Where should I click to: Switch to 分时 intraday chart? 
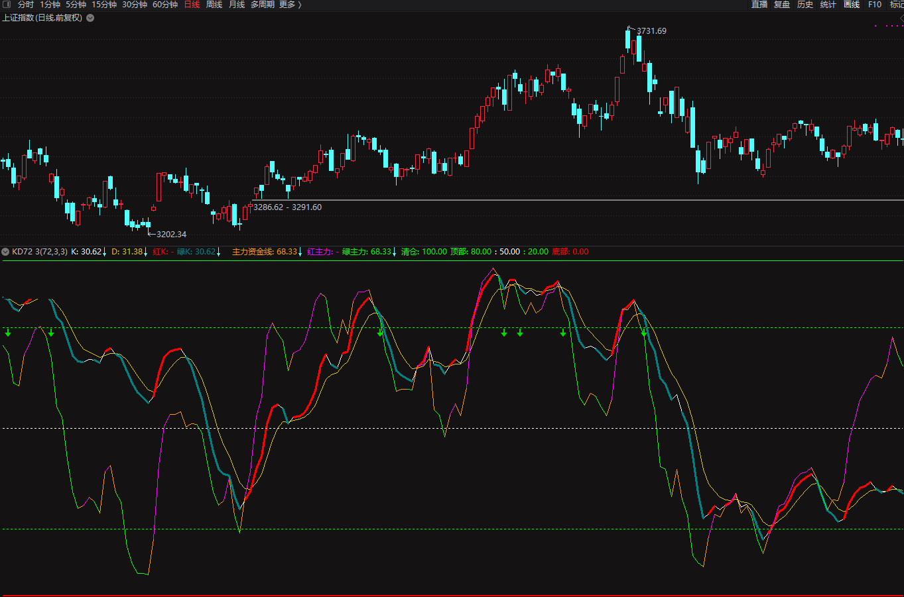tap(25, 5)
